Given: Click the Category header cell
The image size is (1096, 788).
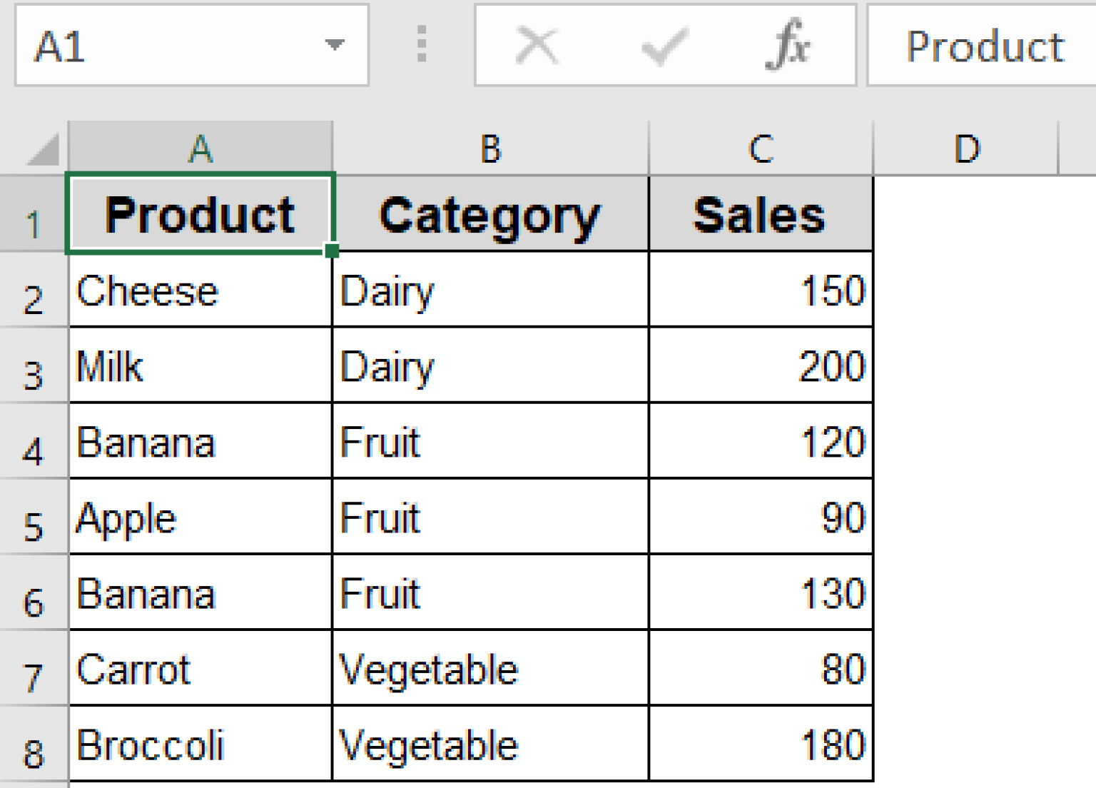Looking at the screenshot, I should (x=489, y=214).
